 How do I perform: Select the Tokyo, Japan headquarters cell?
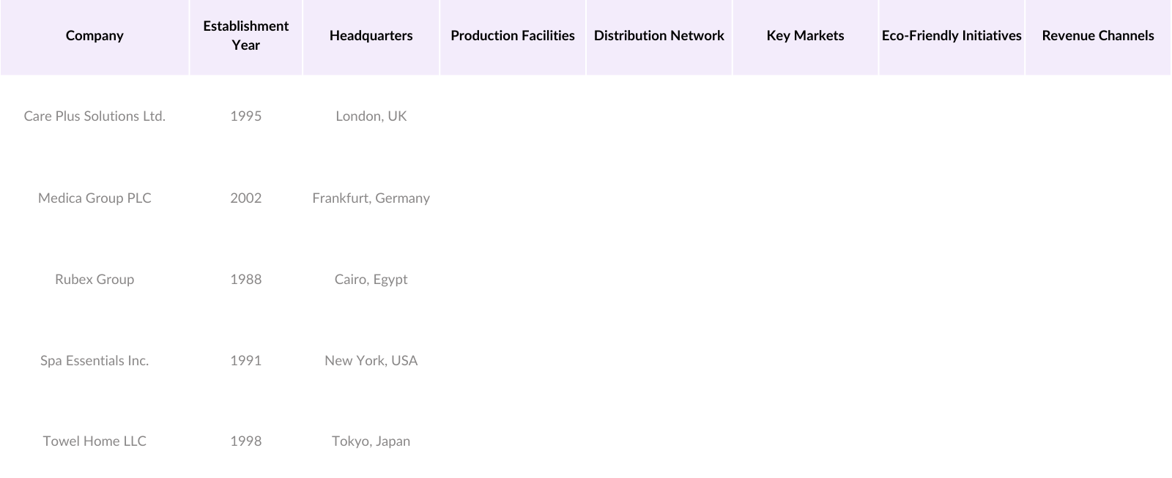(x=371, y=441)
